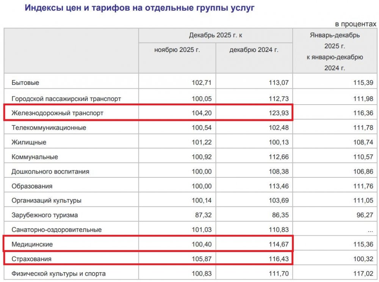
Task: Select the 'Январь-декабрь 2025 г.' column header
Action: click(x=335, y=52)
